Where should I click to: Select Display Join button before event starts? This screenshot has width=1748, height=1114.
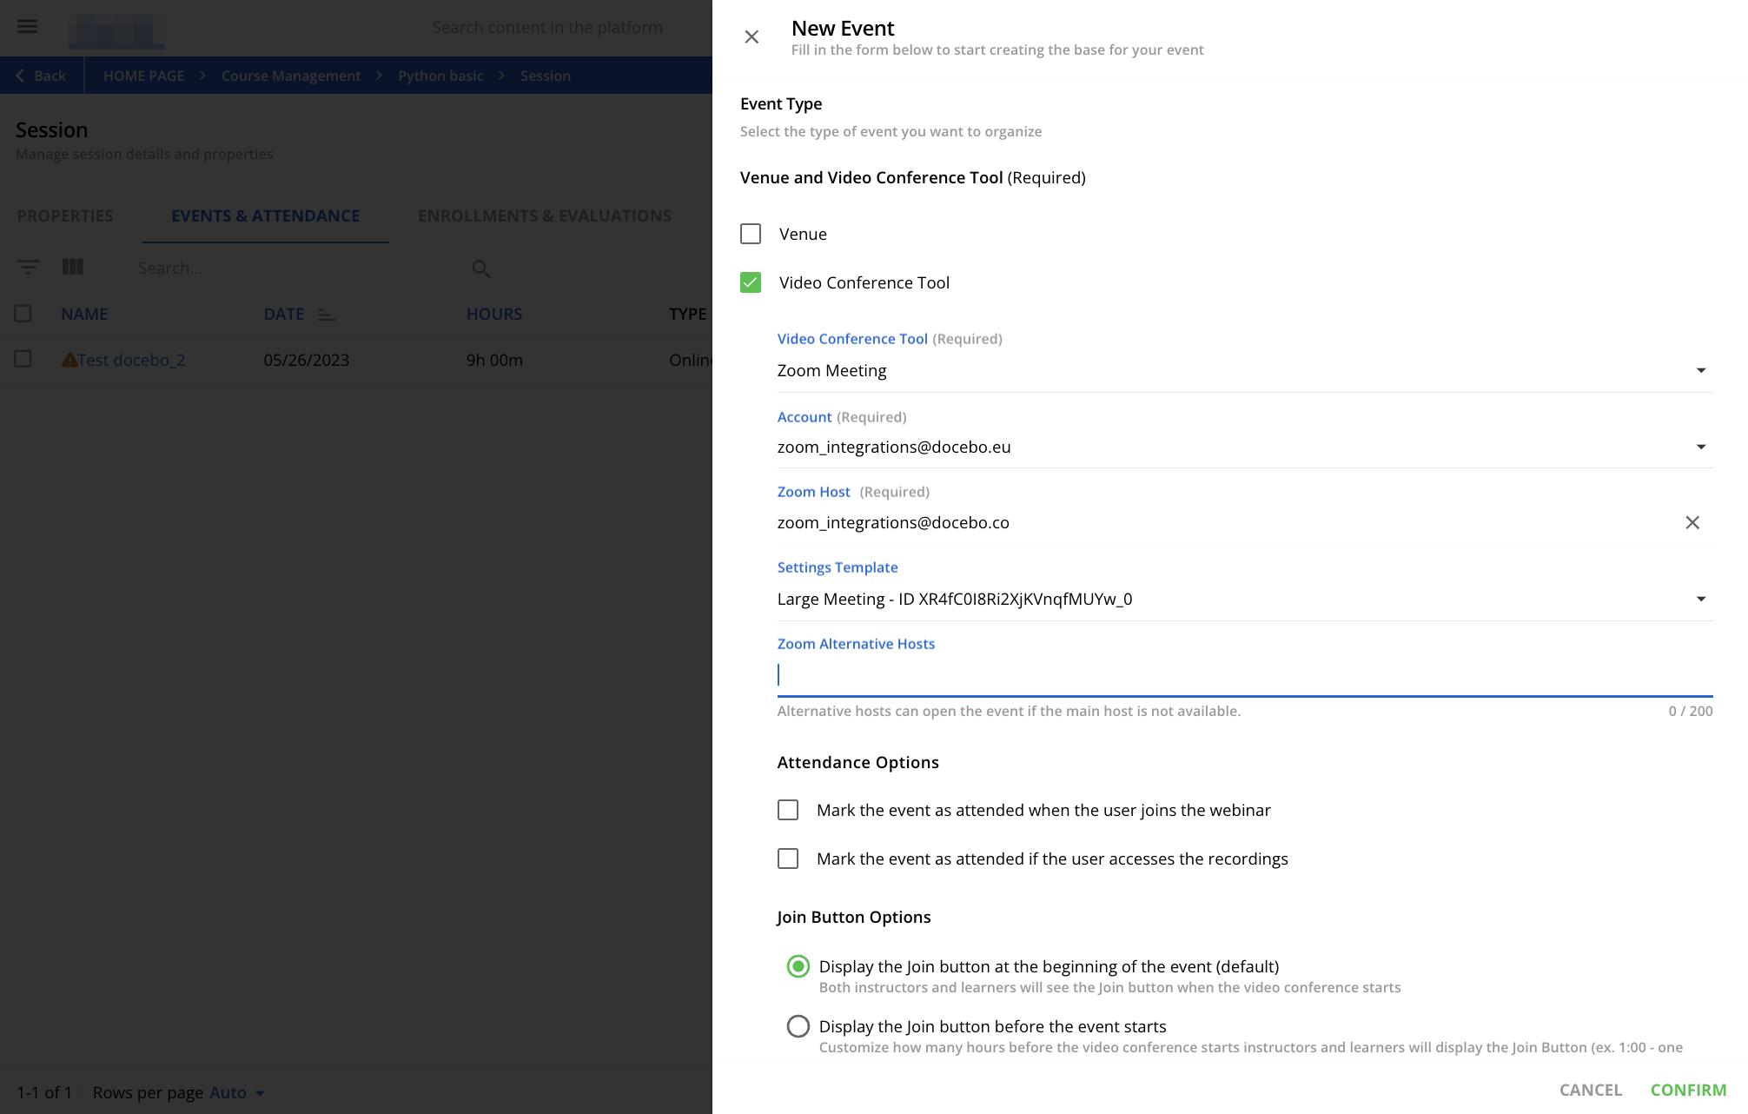click(x=798, y=1026)
